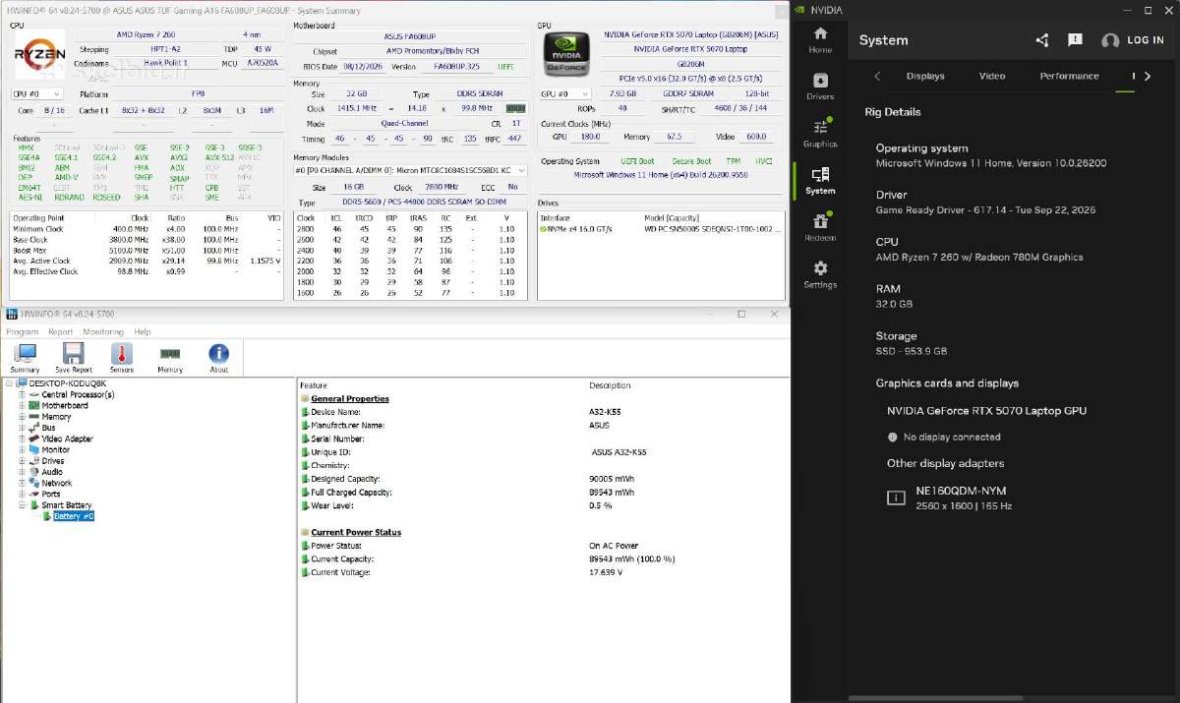1180x703 pixels.
Task: Click the green NVMe drive status icon
Action: [x=544, y=228]
